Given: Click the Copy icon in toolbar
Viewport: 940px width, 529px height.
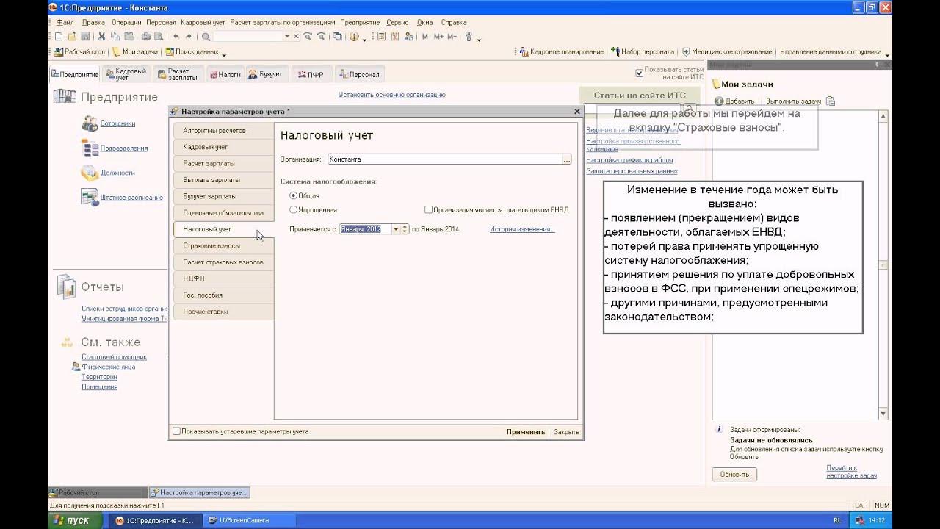Looking at the screenshot, I should click(x=115, y=36).
